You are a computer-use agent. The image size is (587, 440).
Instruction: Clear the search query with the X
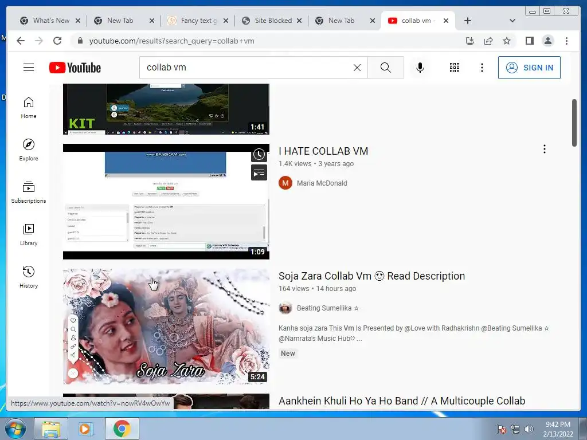[x=357, y=68]
